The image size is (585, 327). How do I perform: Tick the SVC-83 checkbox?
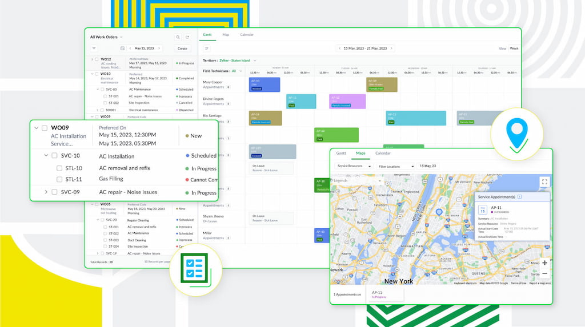coord(102,90)
